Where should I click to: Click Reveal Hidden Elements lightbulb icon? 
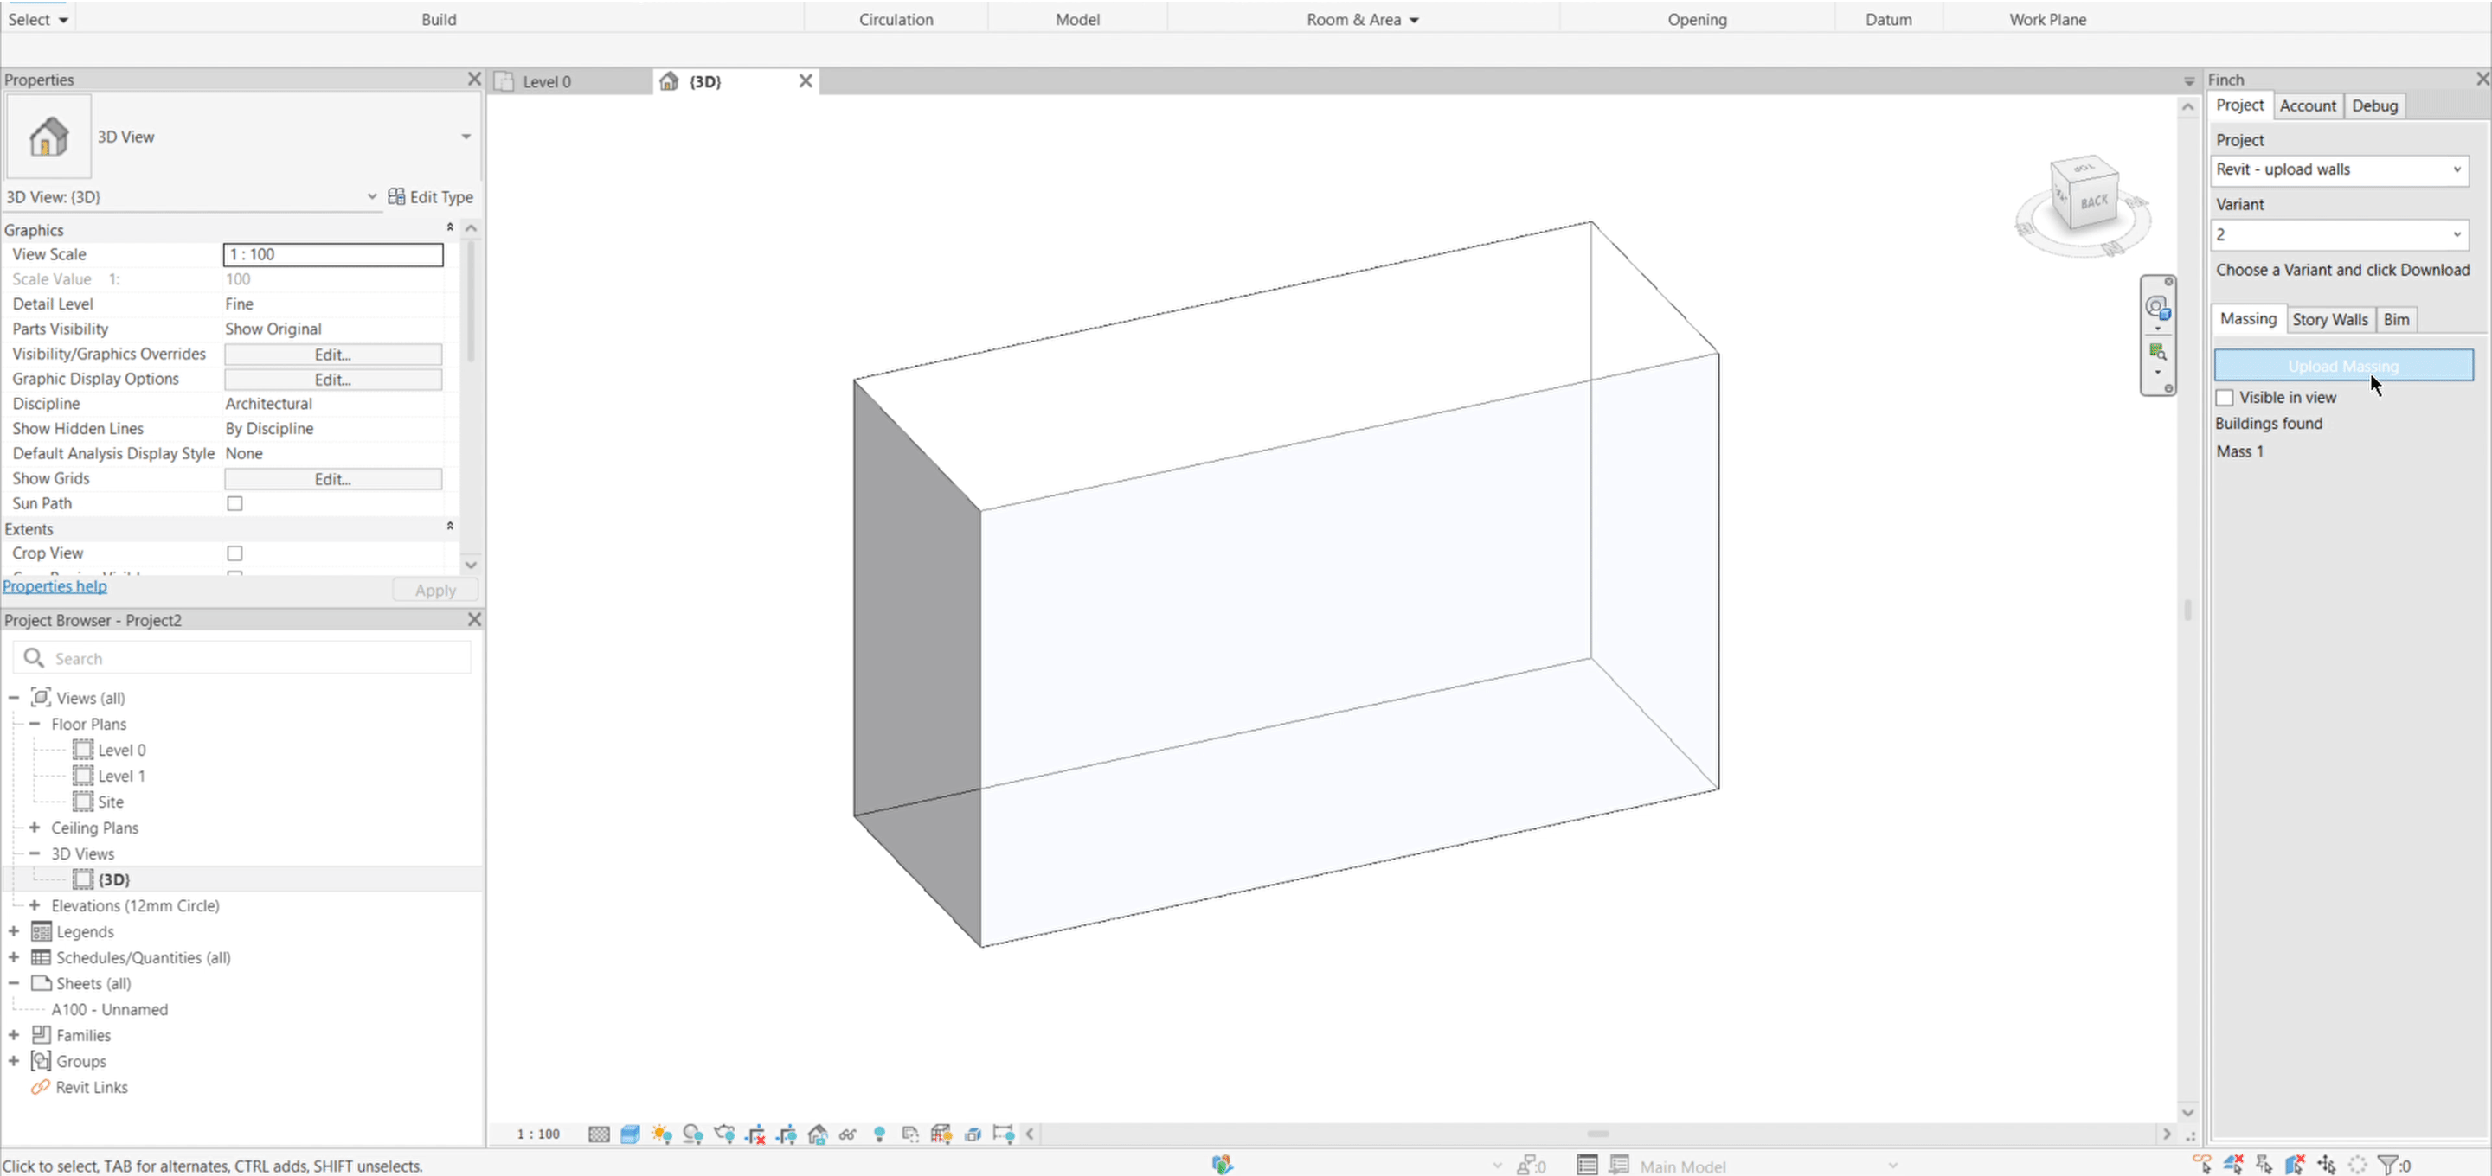pos(879,1134)
